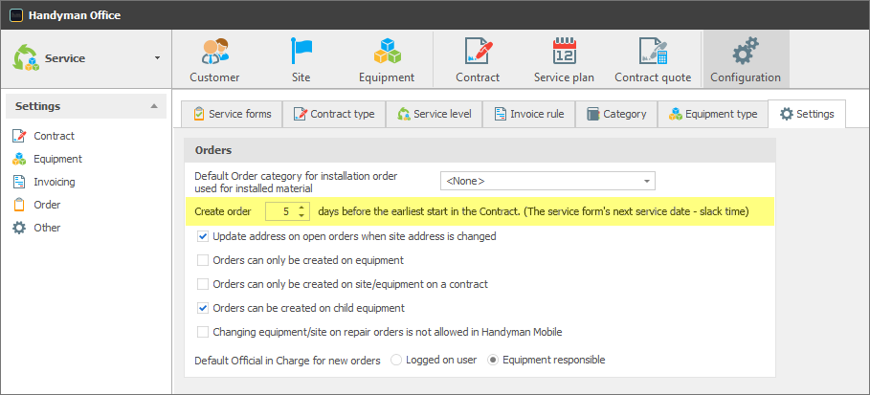Click the Contract label in sidebar
This screenshot has width=870, height=395.
[x=54, y=136]
